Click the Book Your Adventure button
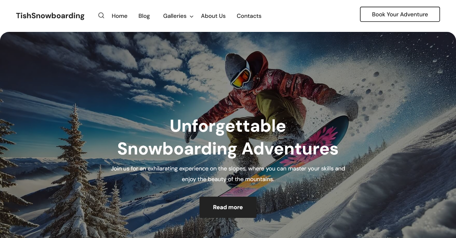 pos(400,14)
